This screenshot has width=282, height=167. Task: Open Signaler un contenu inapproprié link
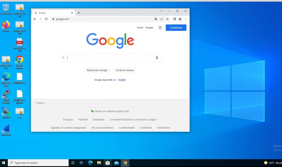coord(68,128)
